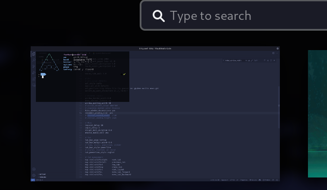Screen dimensions: 327x190
Task: Click Go Live in the status bar
Action: [x=253, y=180]
